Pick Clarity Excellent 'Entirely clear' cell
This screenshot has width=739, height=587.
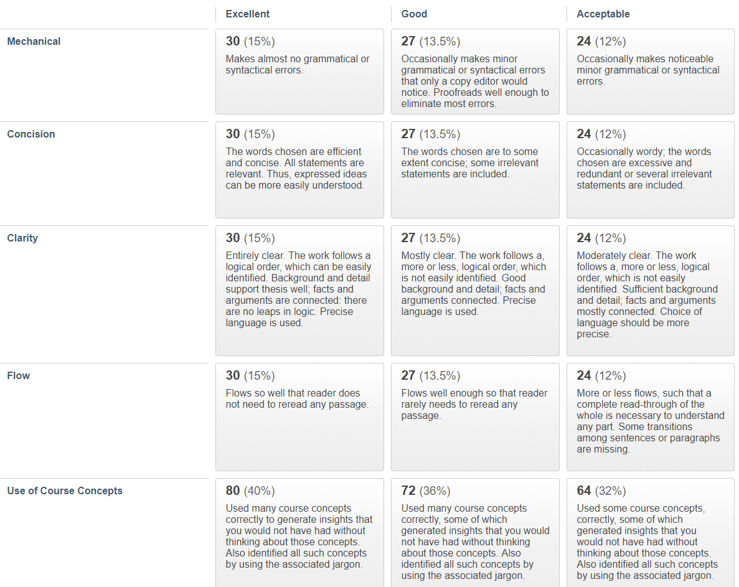[x=299, y=291]
